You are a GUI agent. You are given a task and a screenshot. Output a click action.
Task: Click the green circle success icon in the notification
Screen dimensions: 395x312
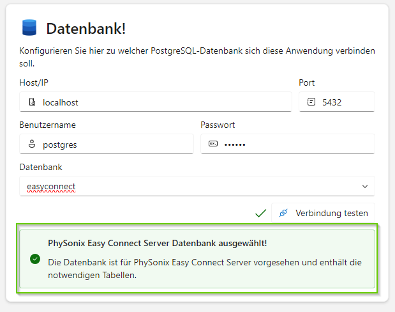click(35, 259)
